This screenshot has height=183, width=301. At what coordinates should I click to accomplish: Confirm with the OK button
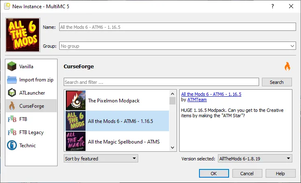click(x=214, y=174)
